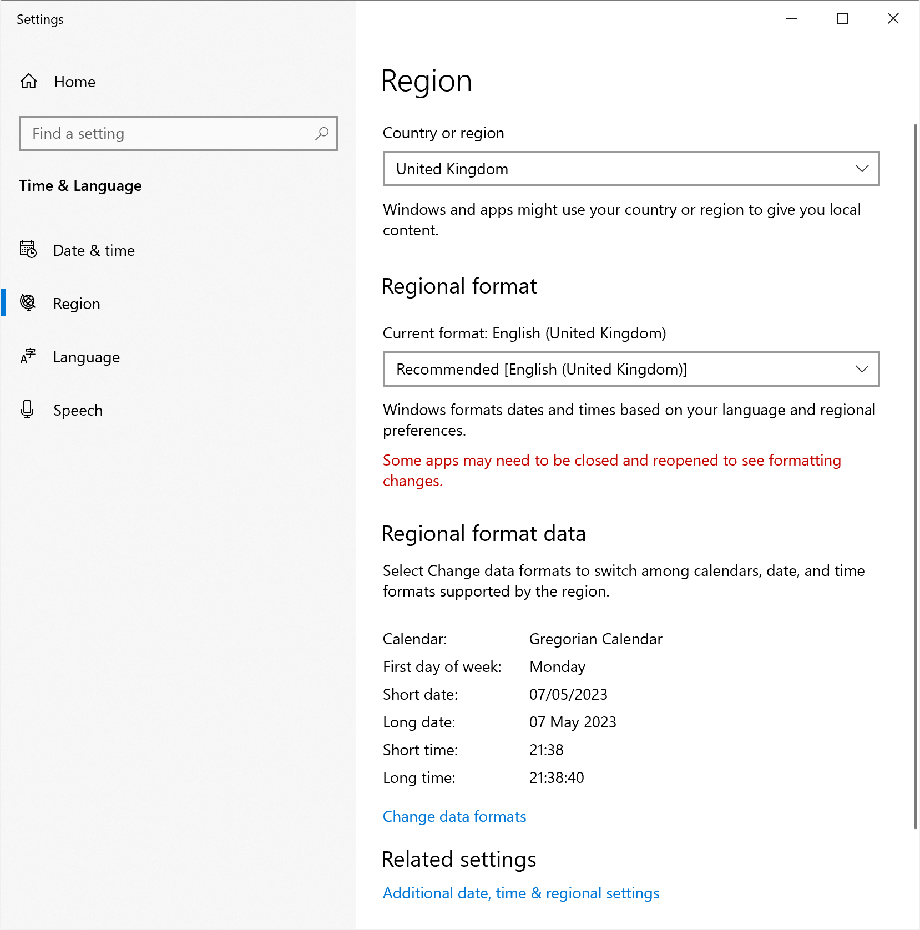
Task: Click the Short date value 07/05/2023
Action: pos(568,694)
